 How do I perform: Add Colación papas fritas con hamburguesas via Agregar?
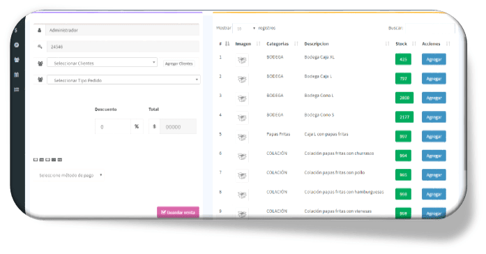[x=434, y=194]
